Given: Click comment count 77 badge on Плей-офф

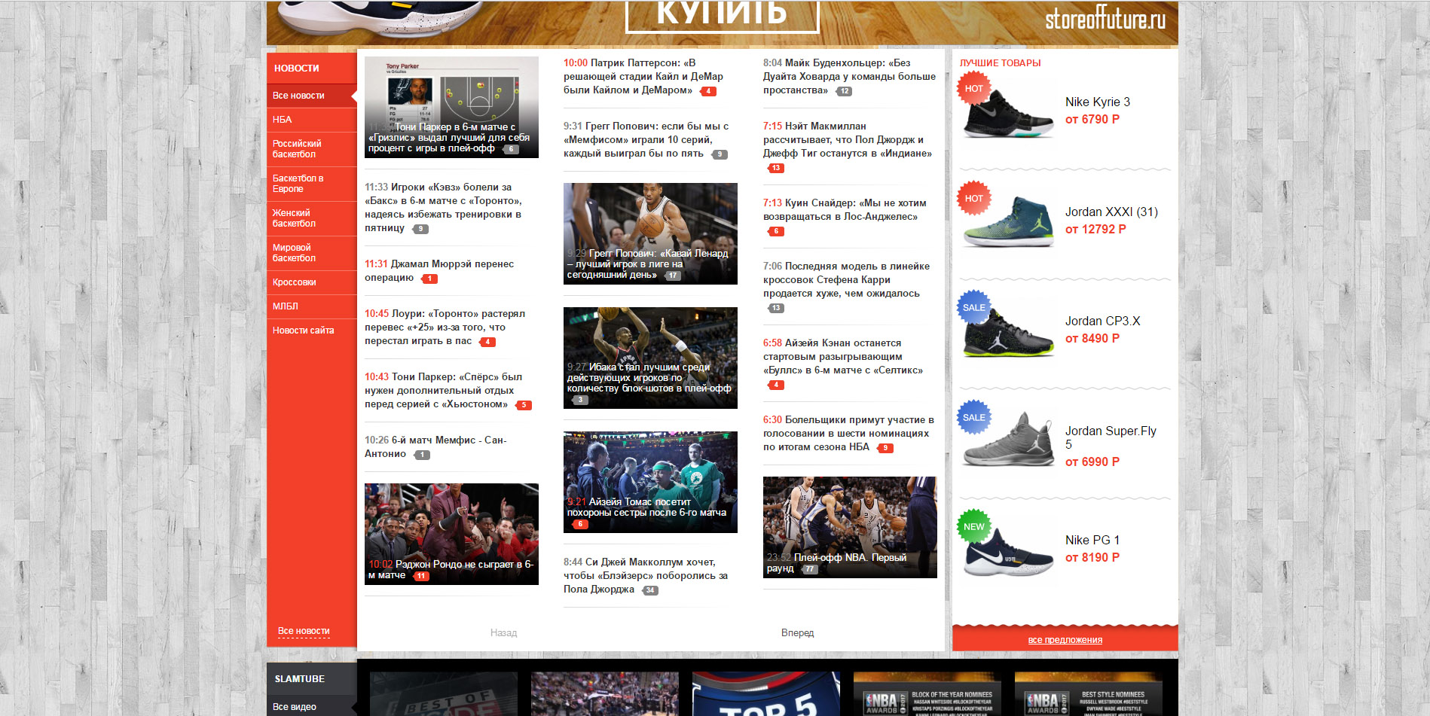Looking at the screenshot, I should click(x=809, y=569).
